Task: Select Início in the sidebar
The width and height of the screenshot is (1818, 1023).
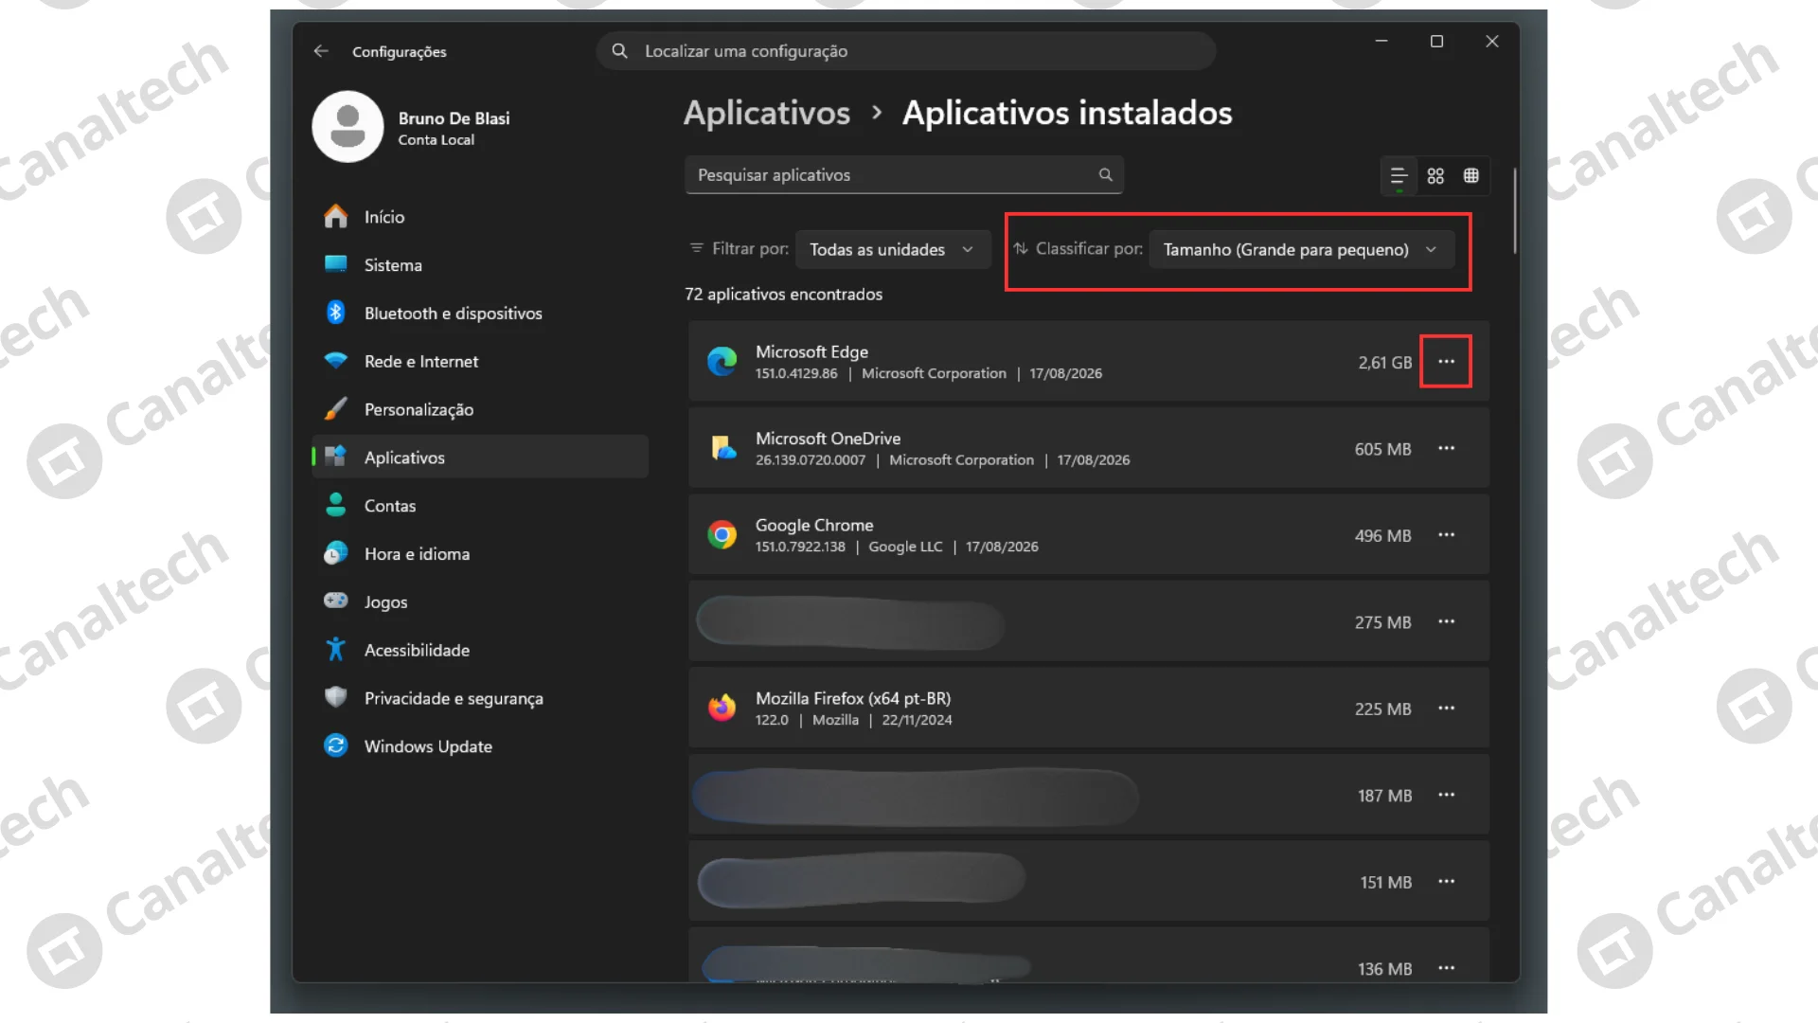Action: (x=480, y=217)
